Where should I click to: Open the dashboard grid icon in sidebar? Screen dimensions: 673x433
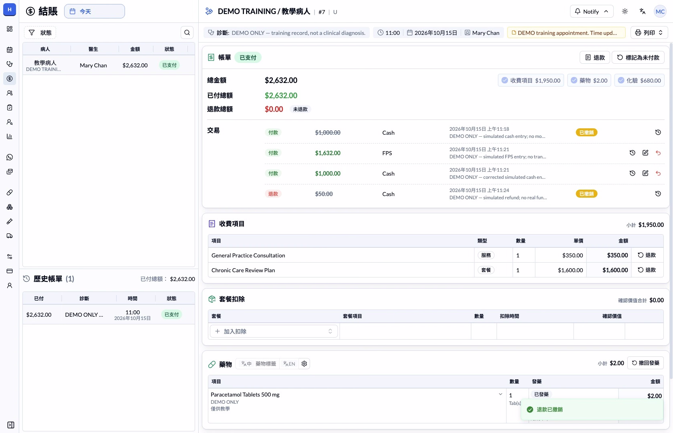pos(10,29)
